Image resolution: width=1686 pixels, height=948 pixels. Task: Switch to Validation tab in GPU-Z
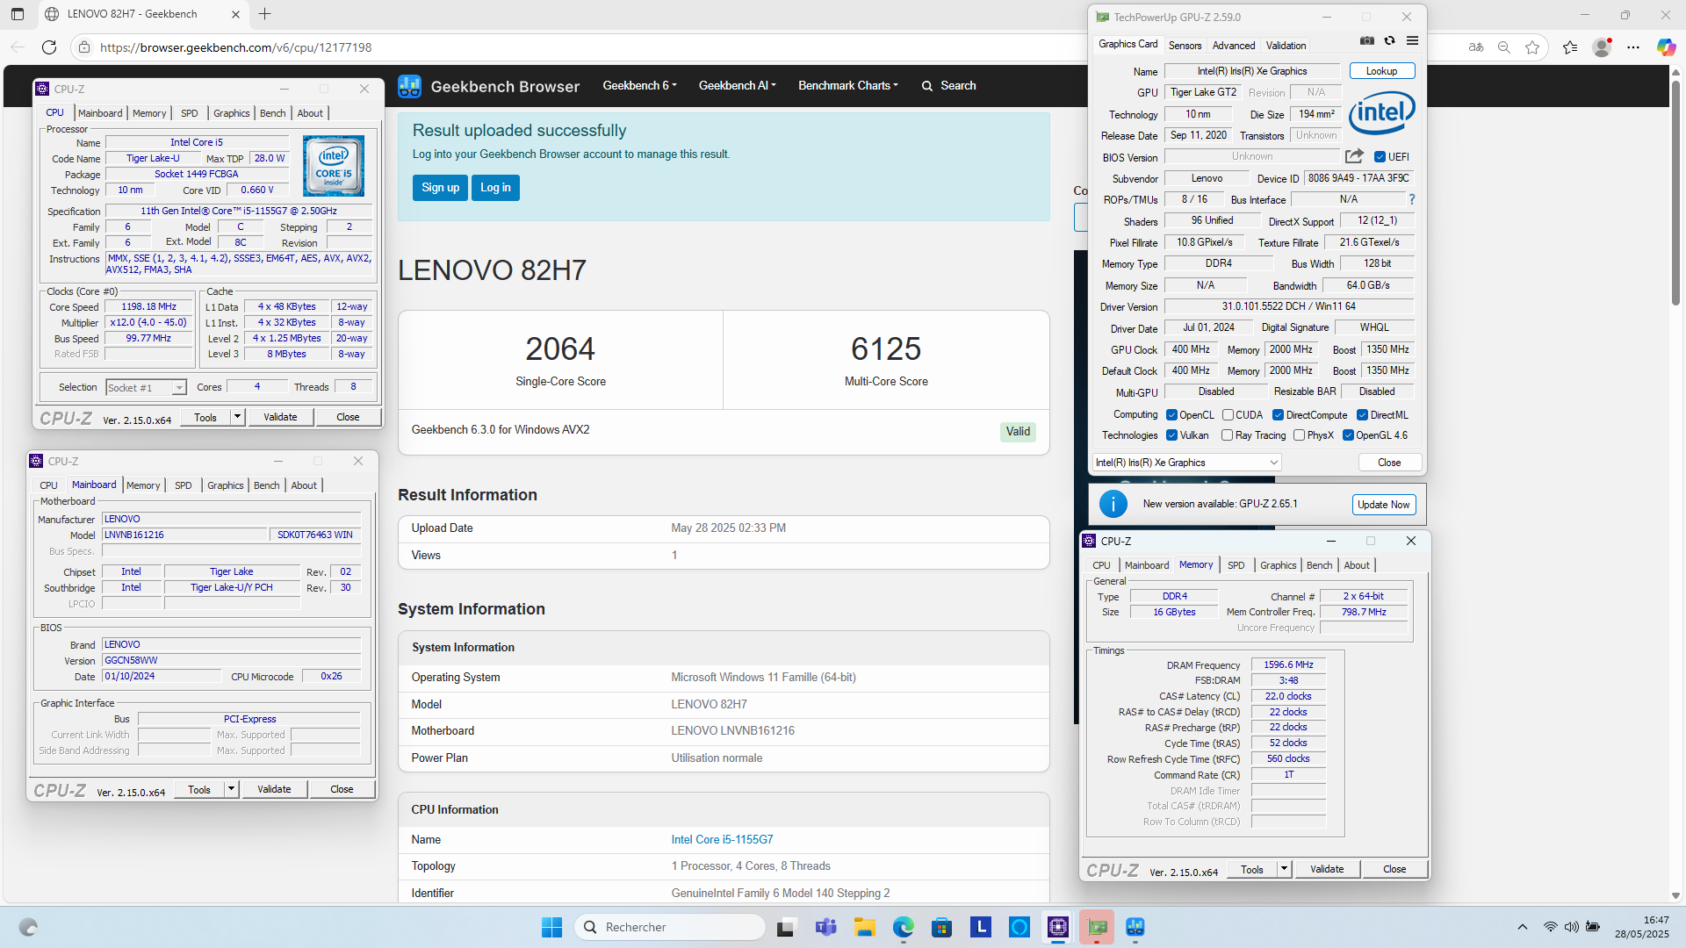pos(1286,46)
